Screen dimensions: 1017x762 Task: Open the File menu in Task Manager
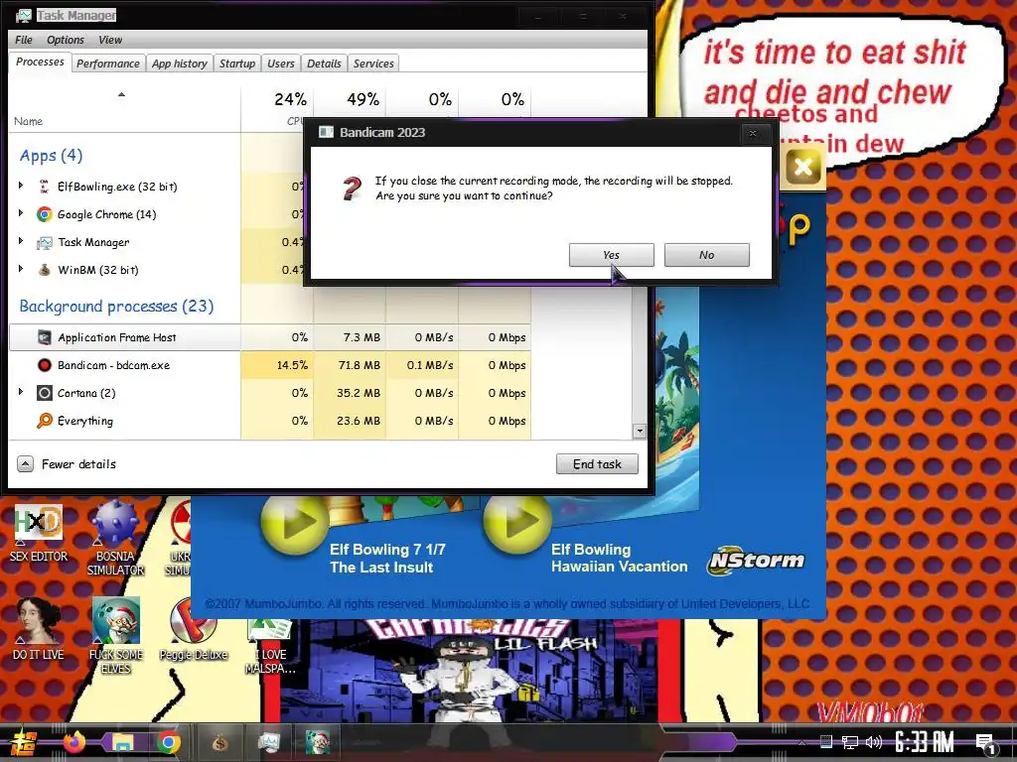click(24, 40)
